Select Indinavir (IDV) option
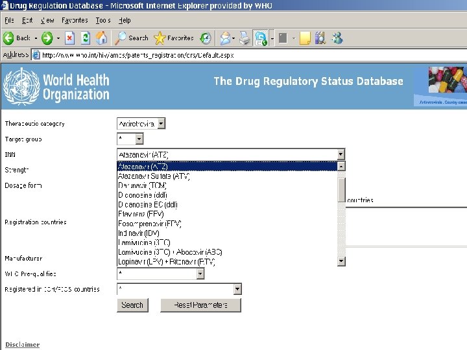 227,233
